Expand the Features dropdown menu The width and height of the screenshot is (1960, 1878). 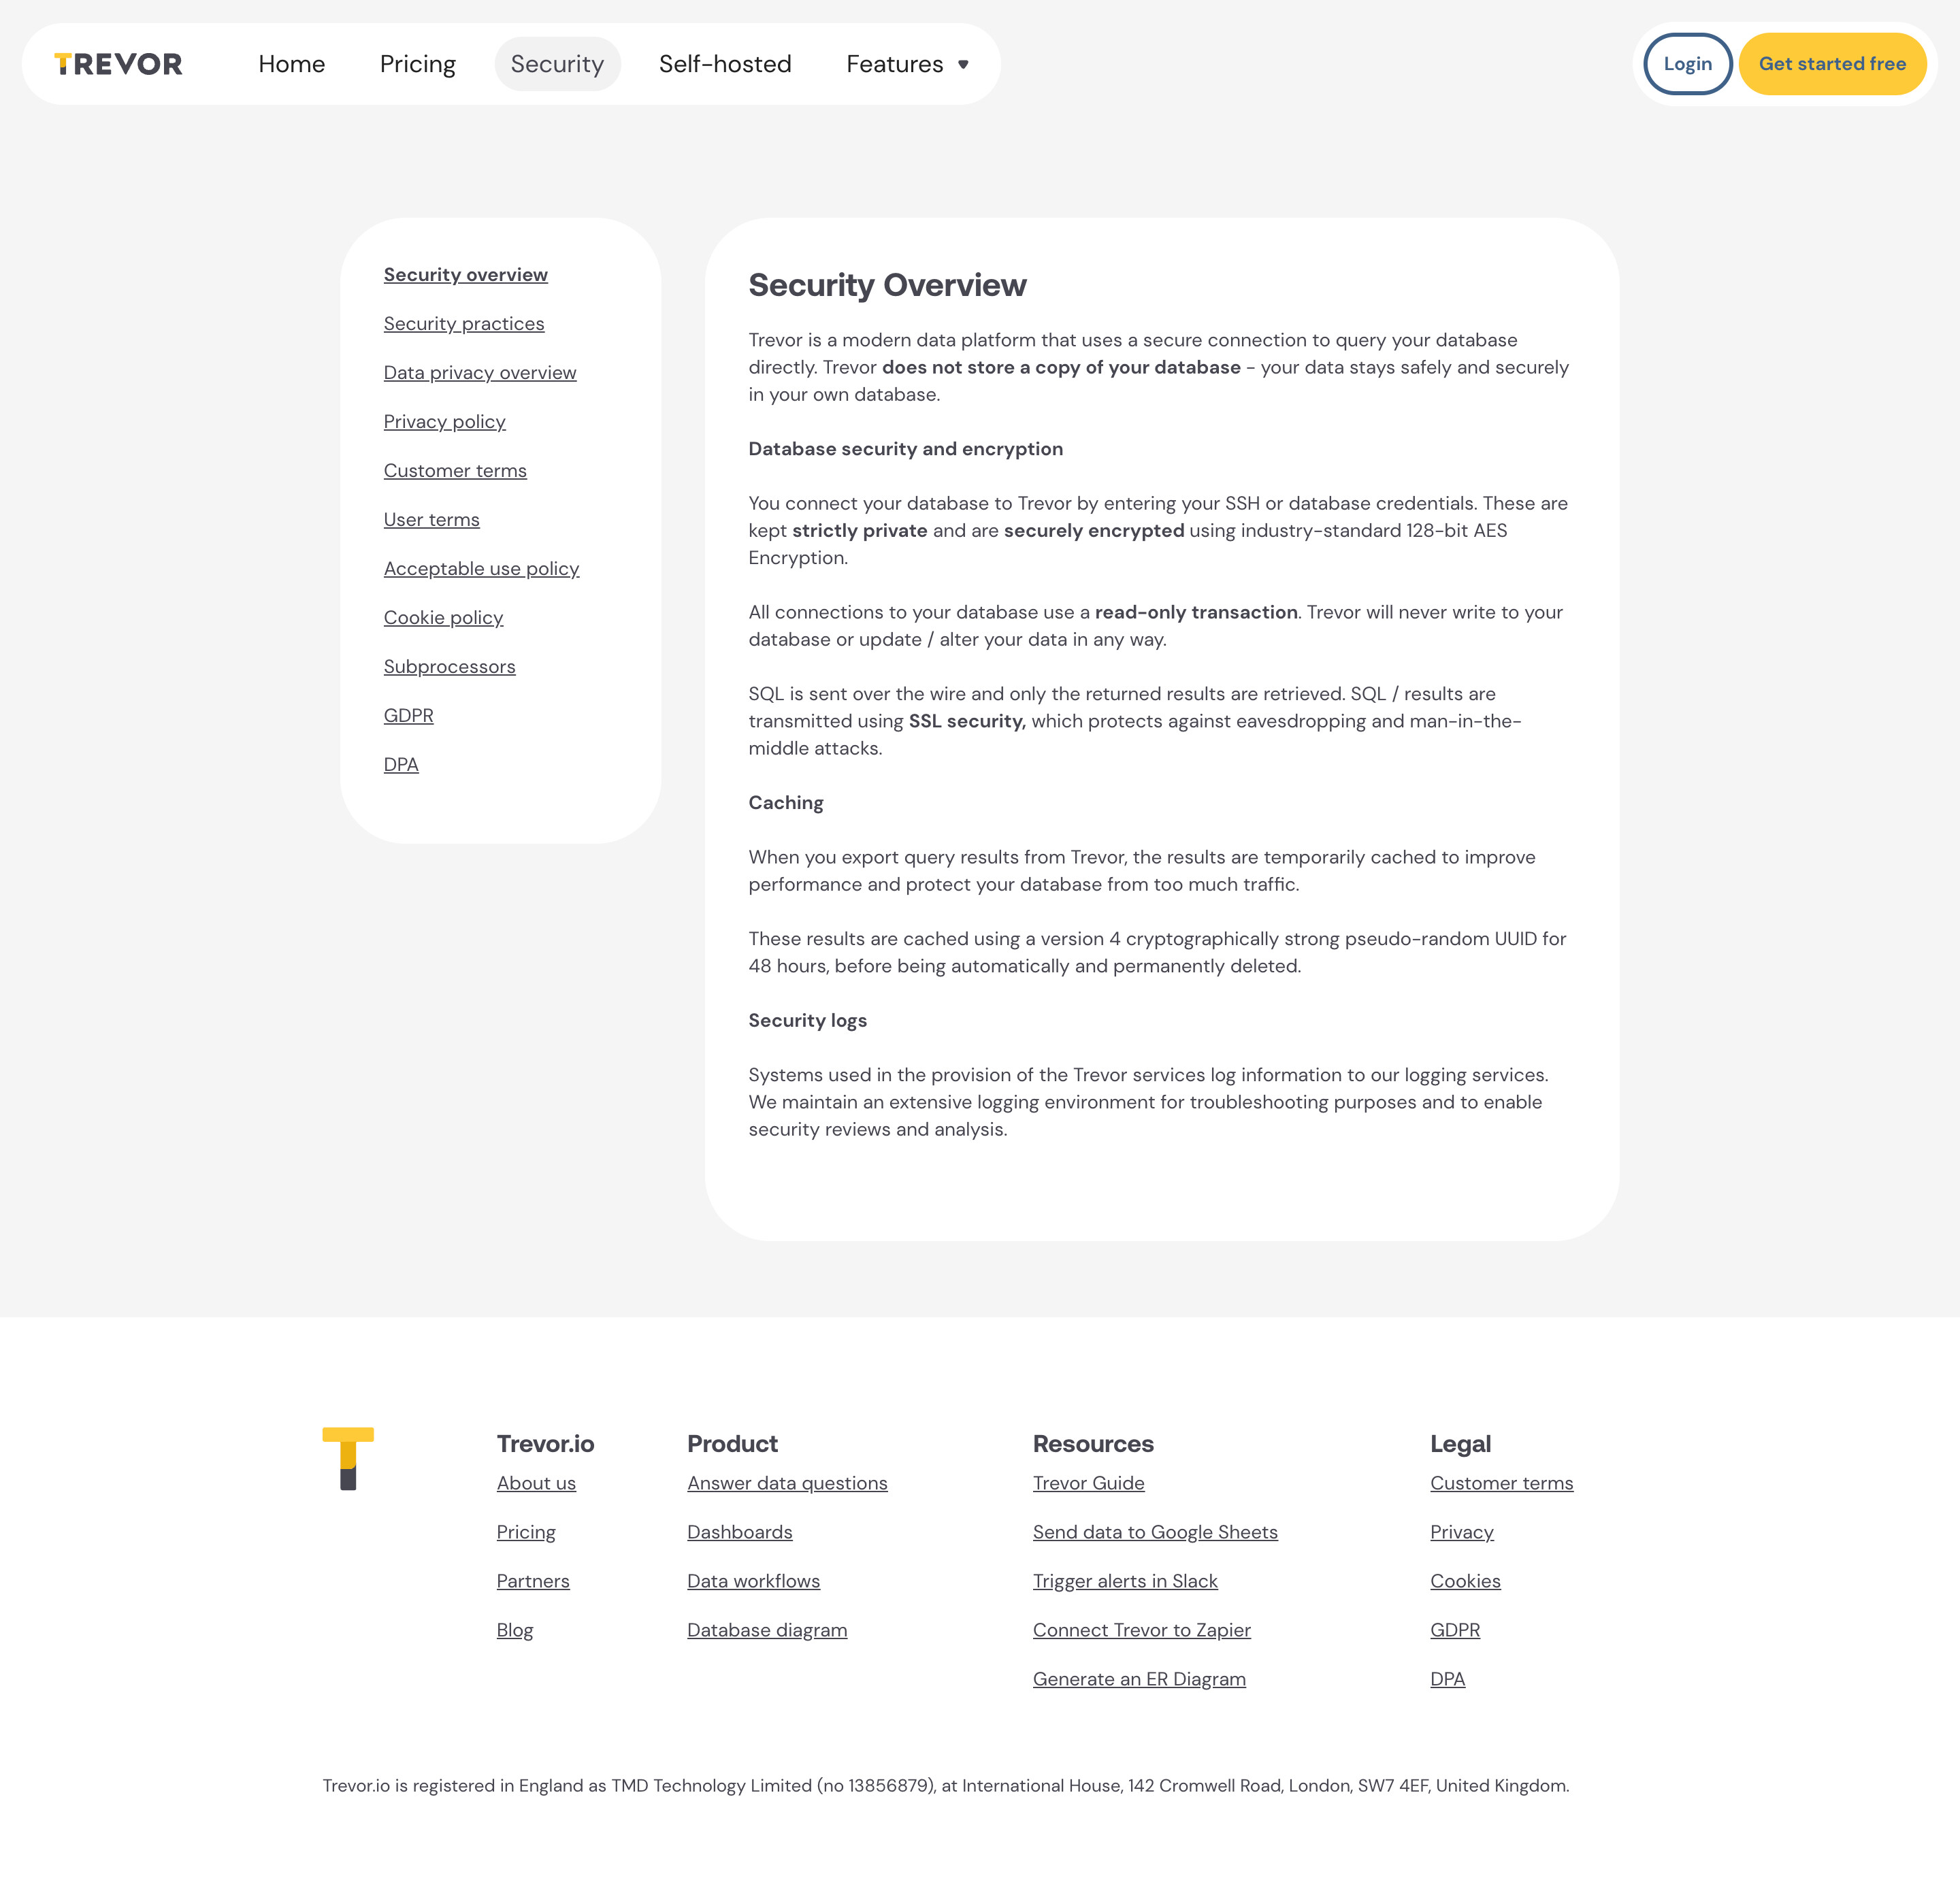pyautogui.click(x=910, y=63)
